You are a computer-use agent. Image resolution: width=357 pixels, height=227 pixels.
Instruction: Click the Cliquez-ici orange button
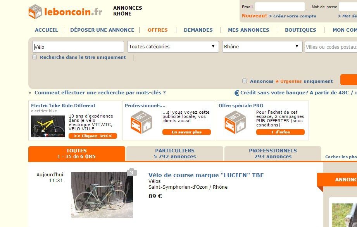click(x=93, y=136)
